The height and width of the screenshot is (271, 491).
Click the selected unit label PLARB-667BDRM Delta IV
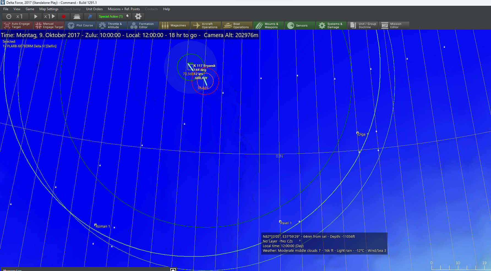pyautogui.click(x=29, y=46)
